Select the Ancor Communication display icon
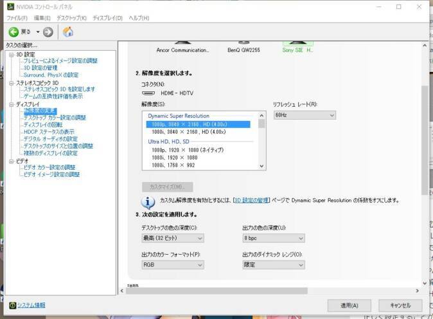This screenshot has width=433, height=319. [182, 42]
